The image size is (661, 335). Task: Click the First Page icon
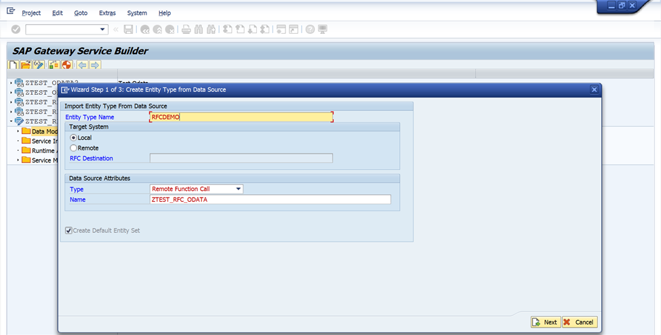228,30
